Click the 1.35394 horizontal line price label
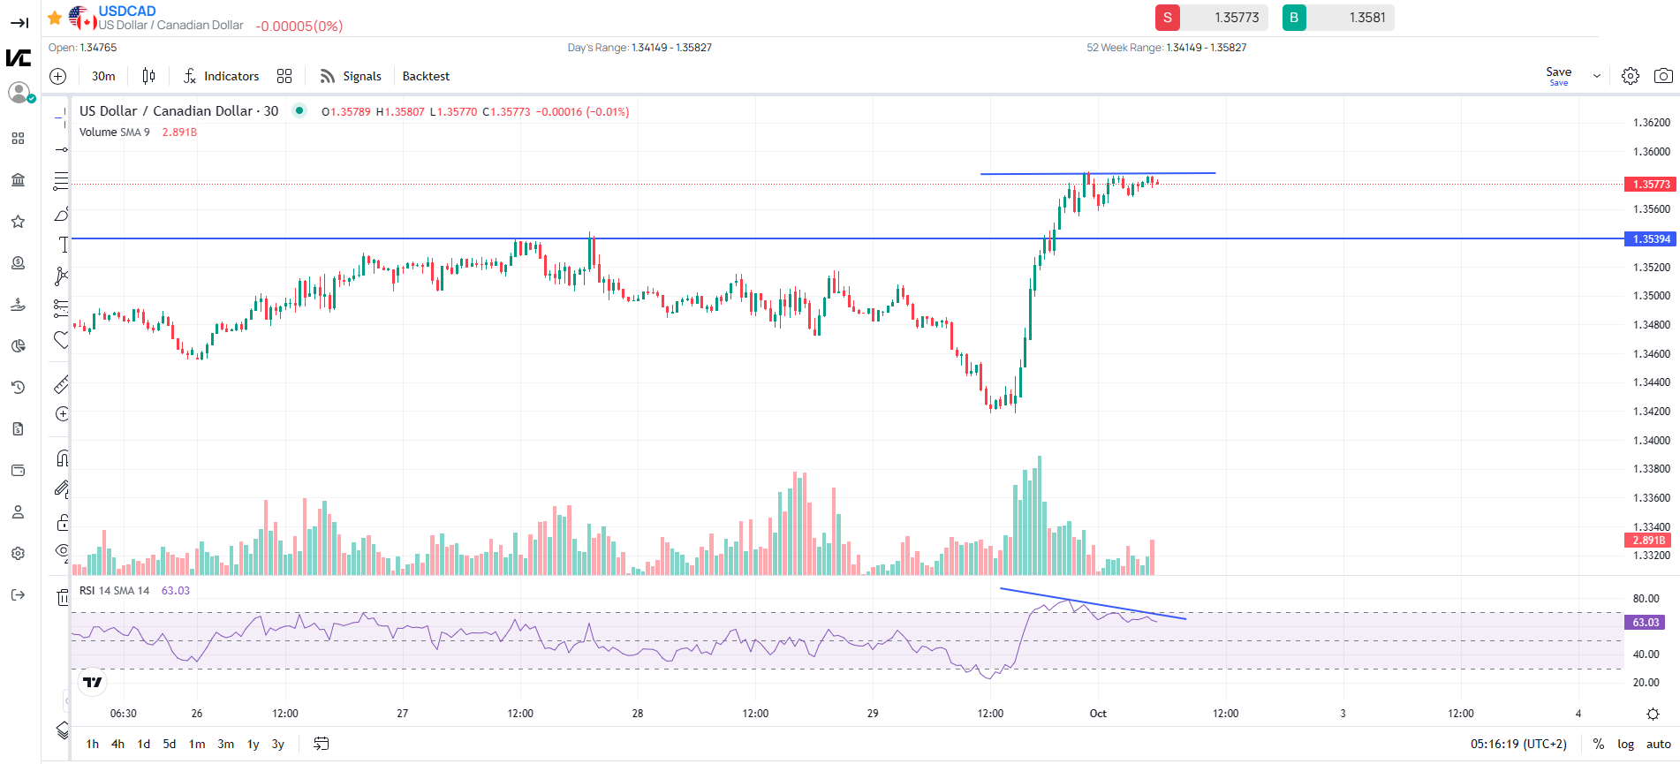The width and height of the screenshot is (1680, 764). (x=1650, y=239)
